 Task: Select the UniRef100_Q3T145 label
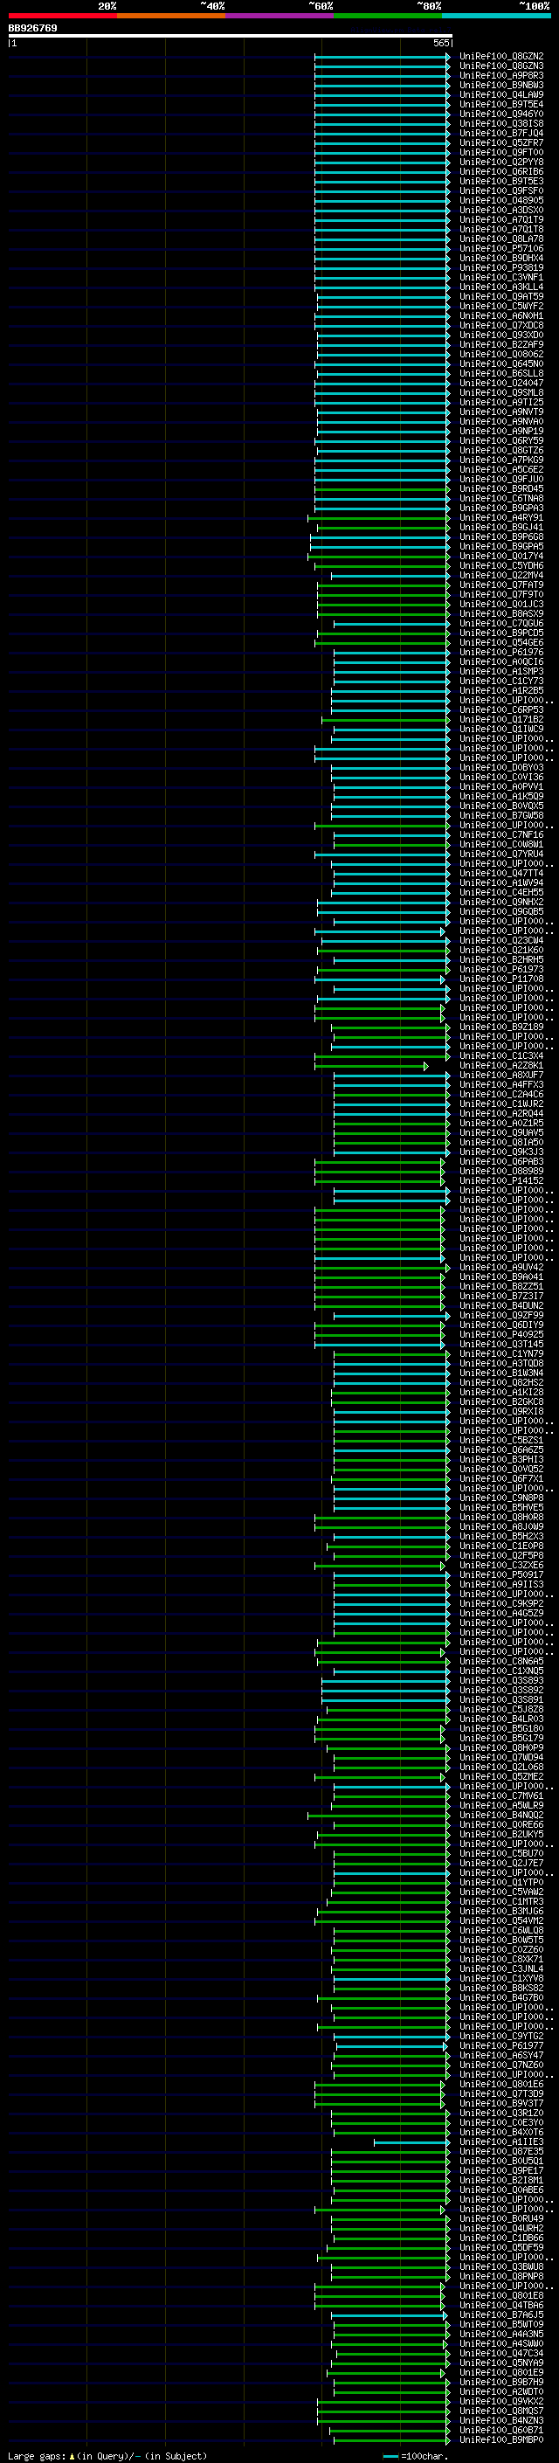pos(501,1345)
